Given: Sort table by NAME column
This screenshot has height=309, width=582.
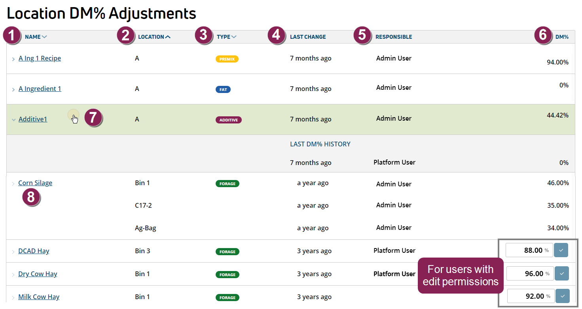Looking at the screenshot, I should click(36, 37).
